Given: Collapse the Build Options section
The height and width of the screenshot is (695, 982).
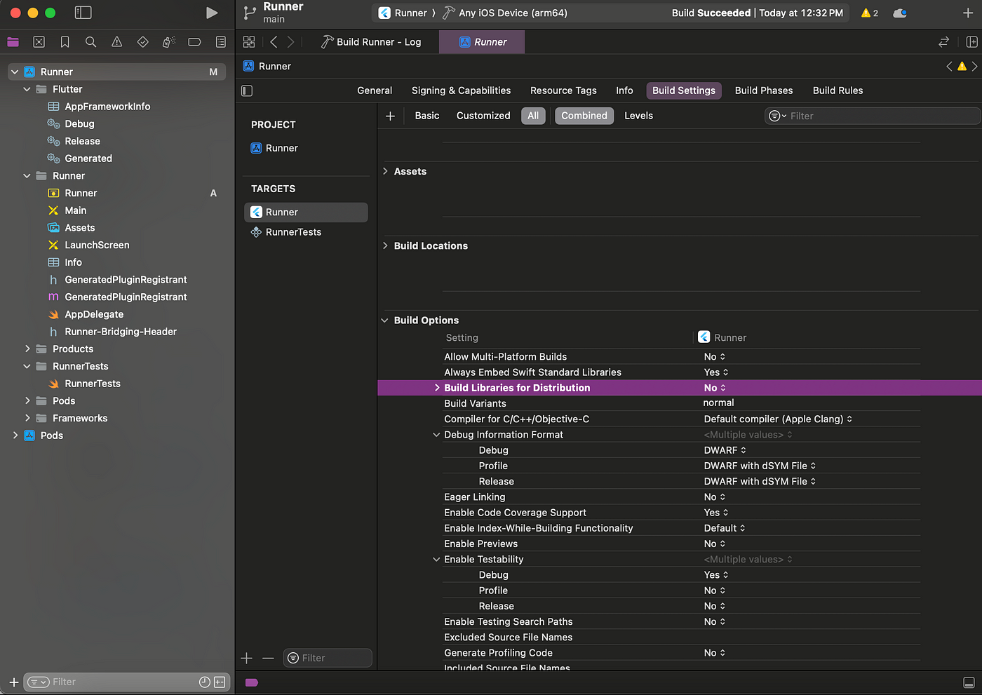Looking at the screenshot, I should [x=384, y=320].
